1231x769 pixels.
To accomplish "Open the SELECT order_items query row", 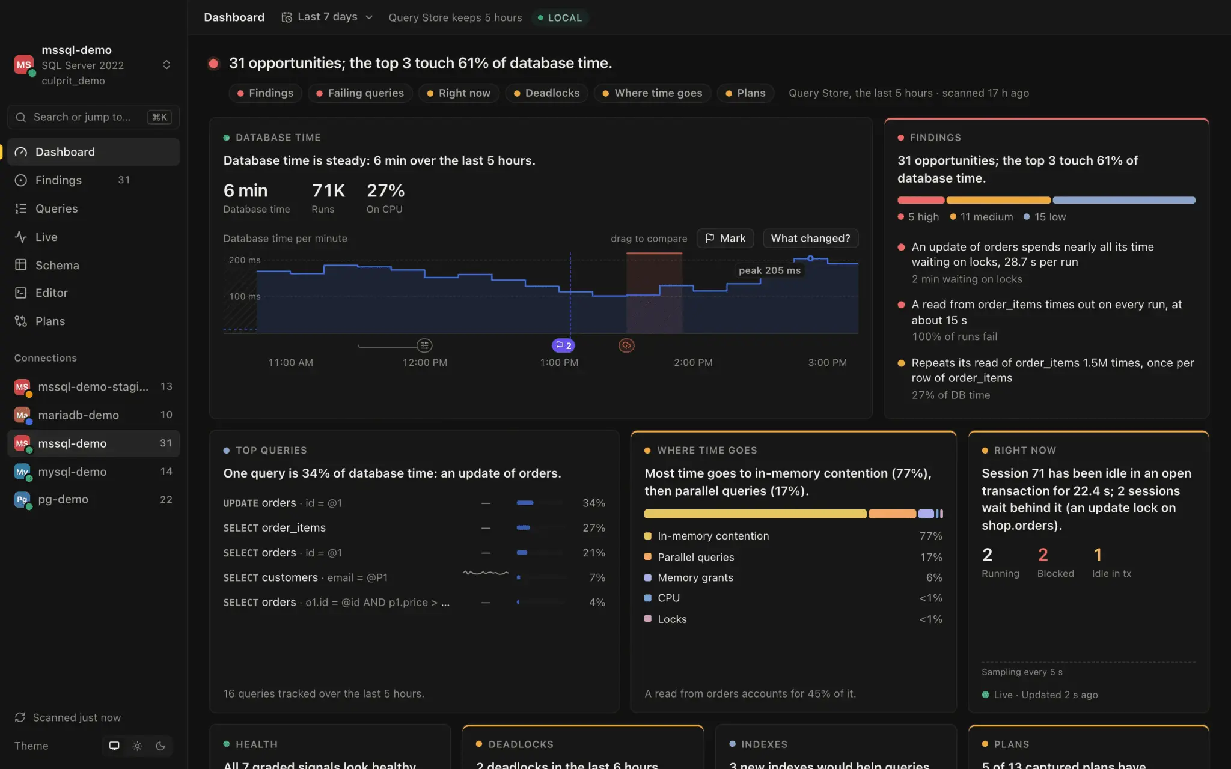I will [414, 528].
